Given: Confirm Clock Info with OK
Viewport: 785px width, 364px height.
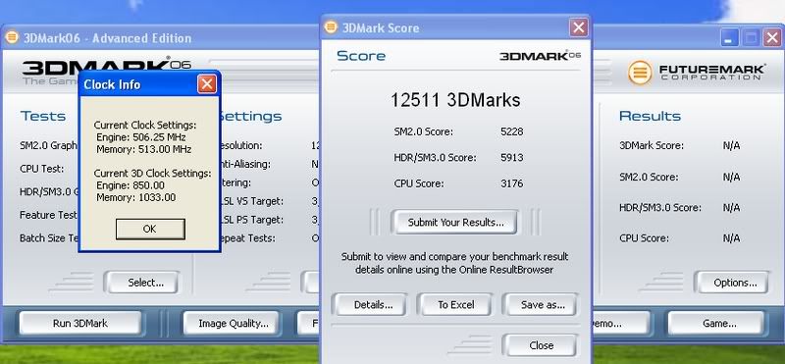Looking at the screenshot, I should click(150, 229).
